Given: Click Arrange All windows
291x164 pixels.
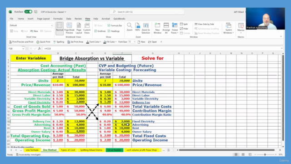Looking at the screenshot, I should (x=166, y=28).
